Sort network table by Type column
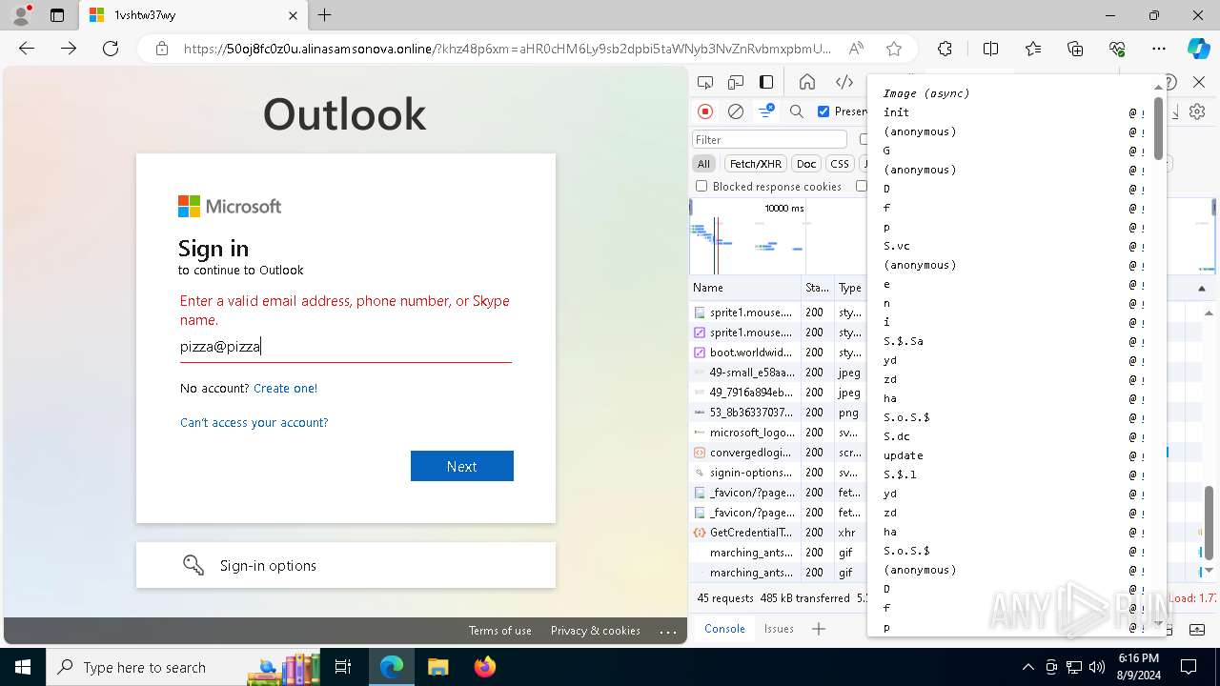Image resolution: width=1220 pixels, height=686 pixels. [x=849, y=288]
